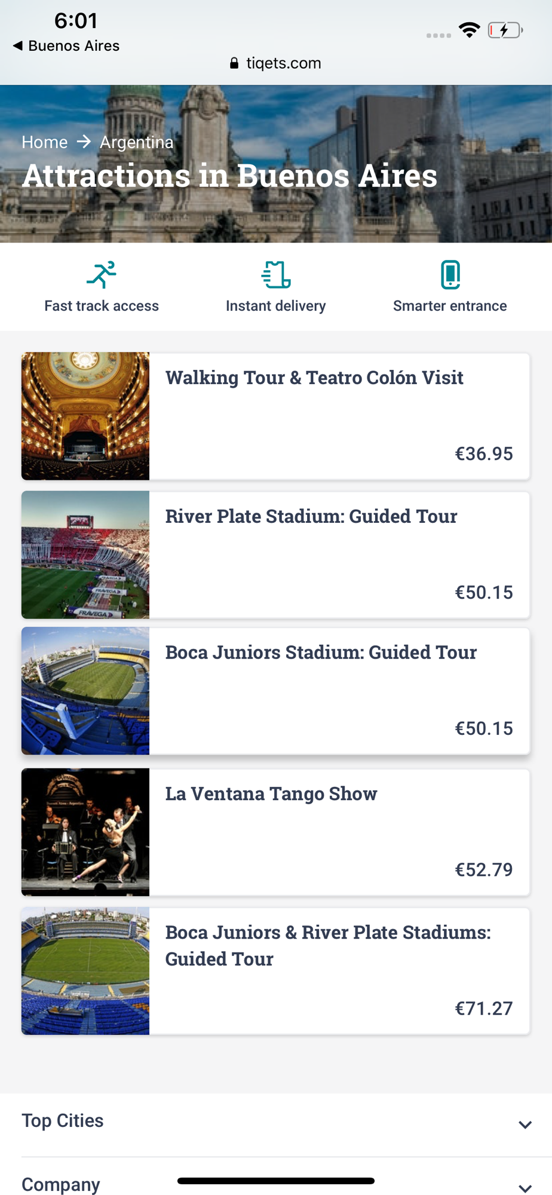Tap the tango dancers thumbnail image
The height and width of the screenshot is (1195, 552).
coord(85,832)
